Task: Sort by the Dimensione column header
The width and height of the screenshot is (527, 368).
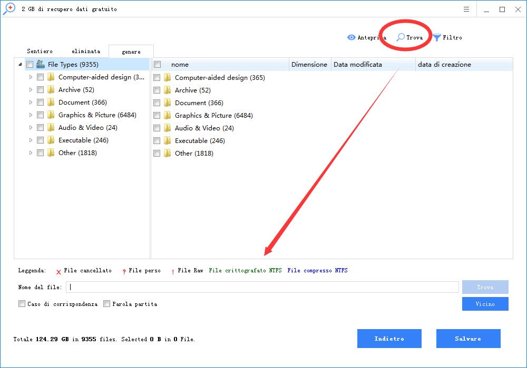Action: coord(309,65)
